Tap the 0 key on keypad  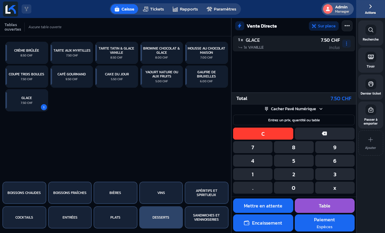[x=294, y=188]
